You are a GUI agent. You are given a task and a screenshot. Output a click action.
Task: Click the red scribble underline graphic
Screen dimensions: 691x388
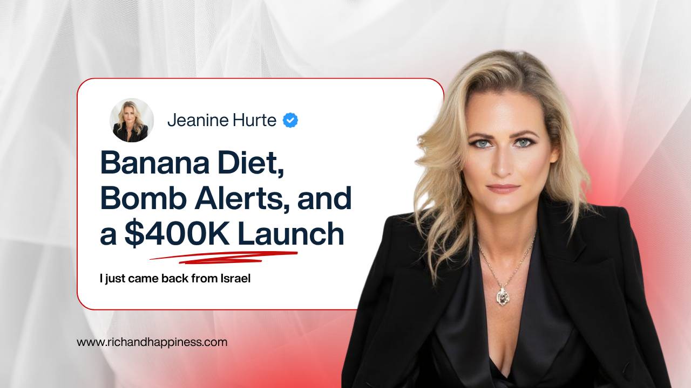click(223, 257)
